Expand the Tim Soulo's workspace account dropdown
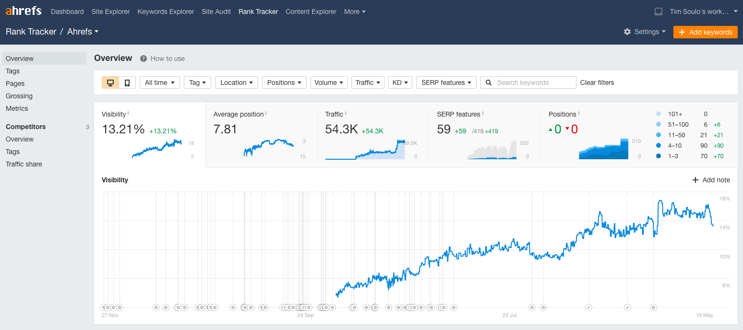The height and width of the screenshot is (330, 743). click(x=704, y=12)
